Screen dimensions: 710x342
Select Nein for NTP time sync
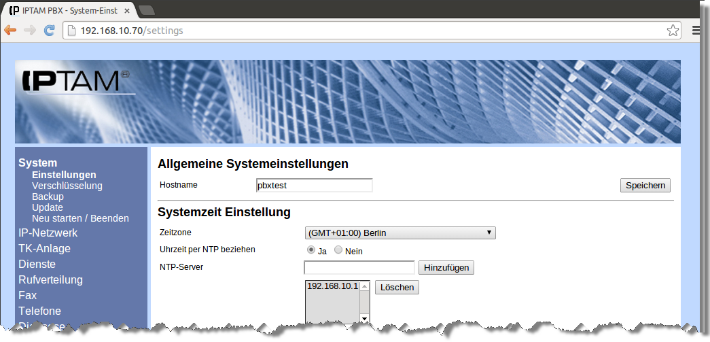(x=338, y=250)
